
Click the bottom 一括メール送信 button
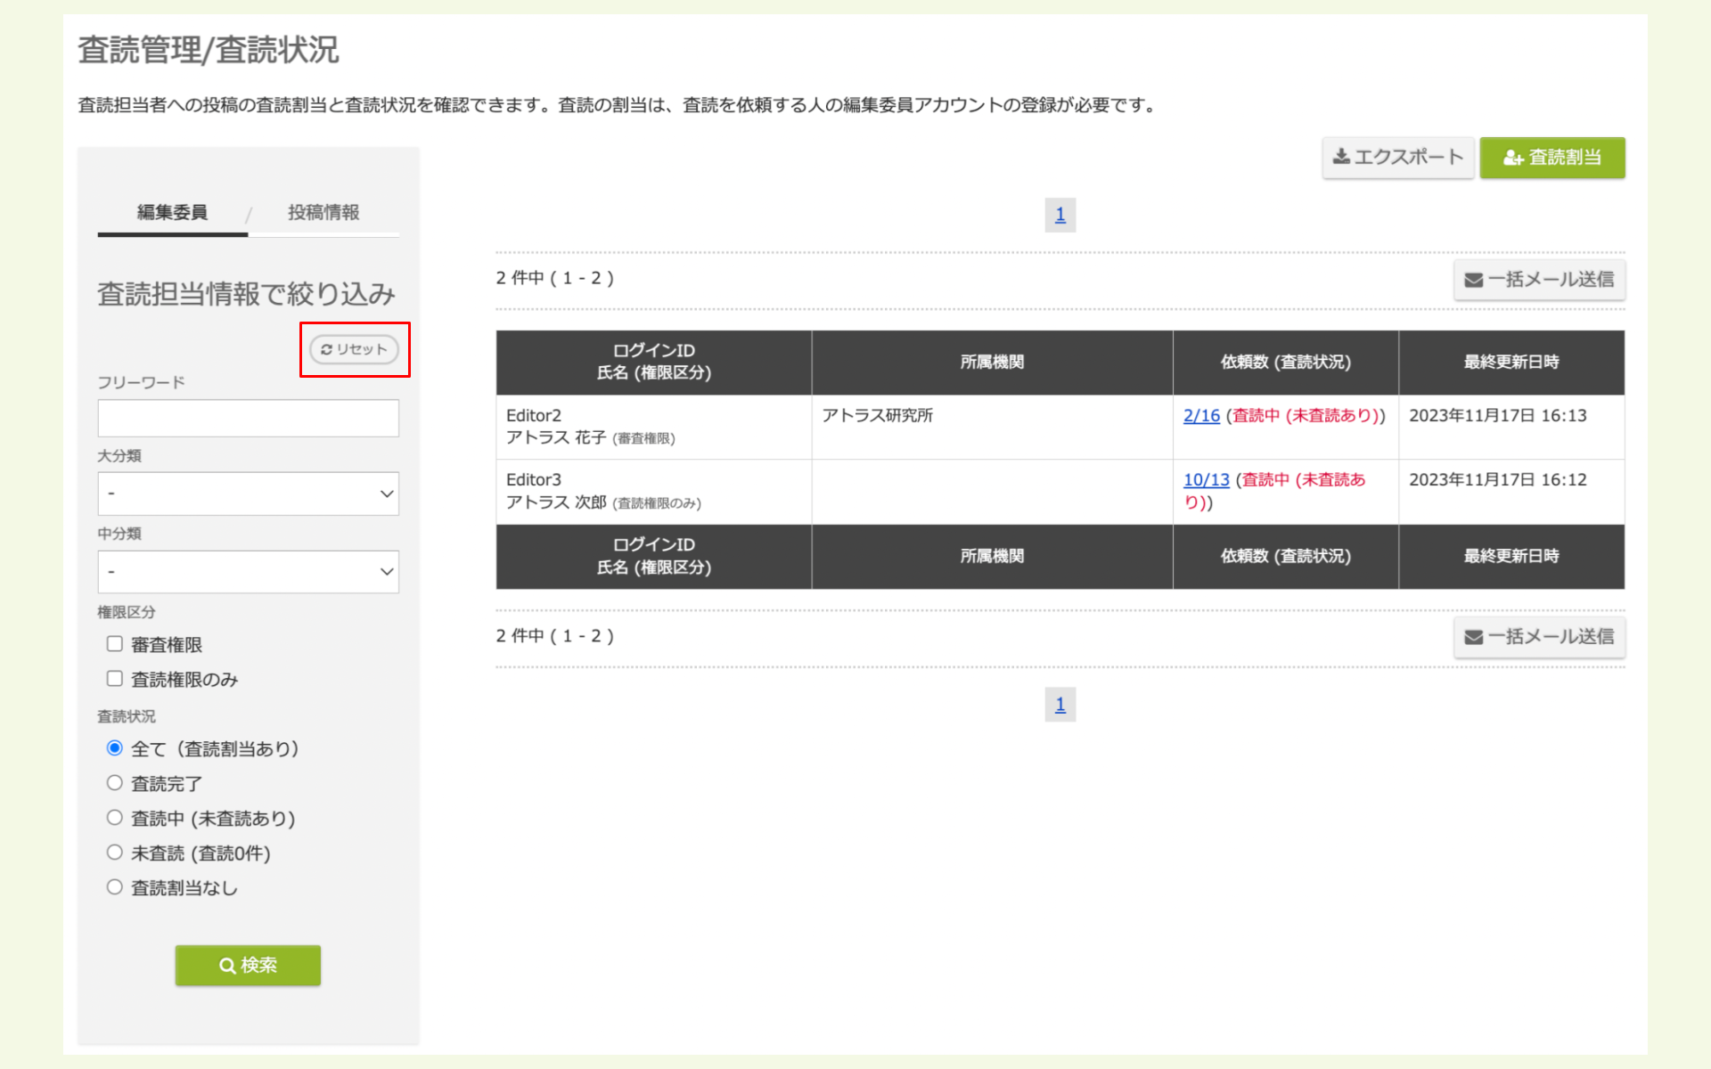[x=1539, y=637]
